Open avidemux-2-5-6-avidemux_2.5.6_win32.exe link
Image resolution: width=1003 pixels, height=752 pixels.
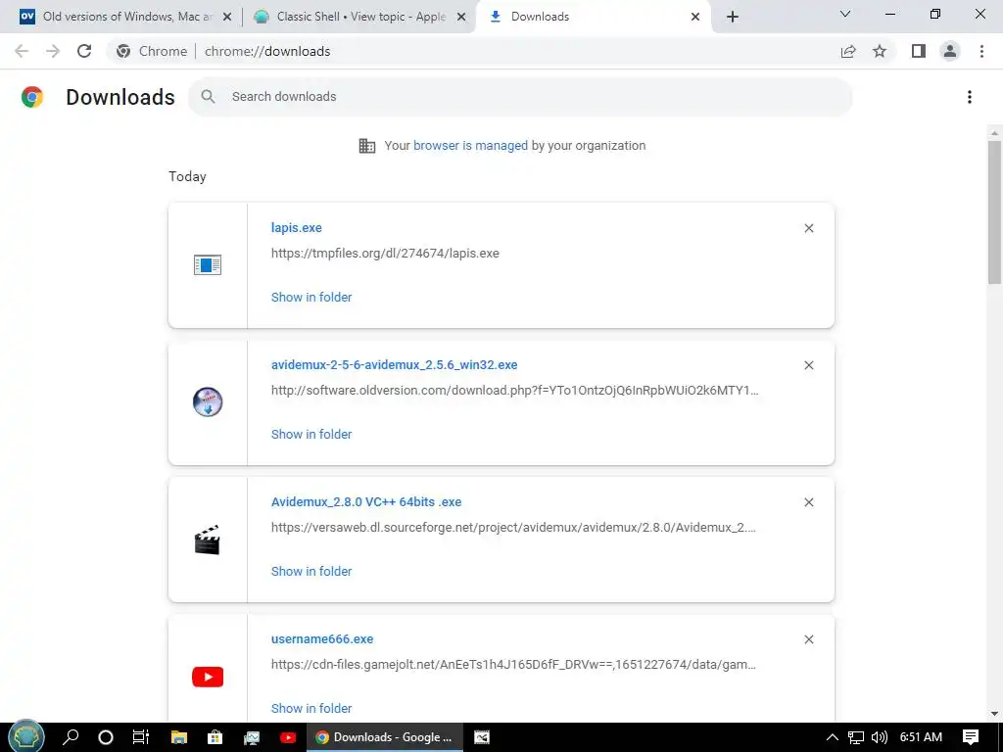point(394,364)
